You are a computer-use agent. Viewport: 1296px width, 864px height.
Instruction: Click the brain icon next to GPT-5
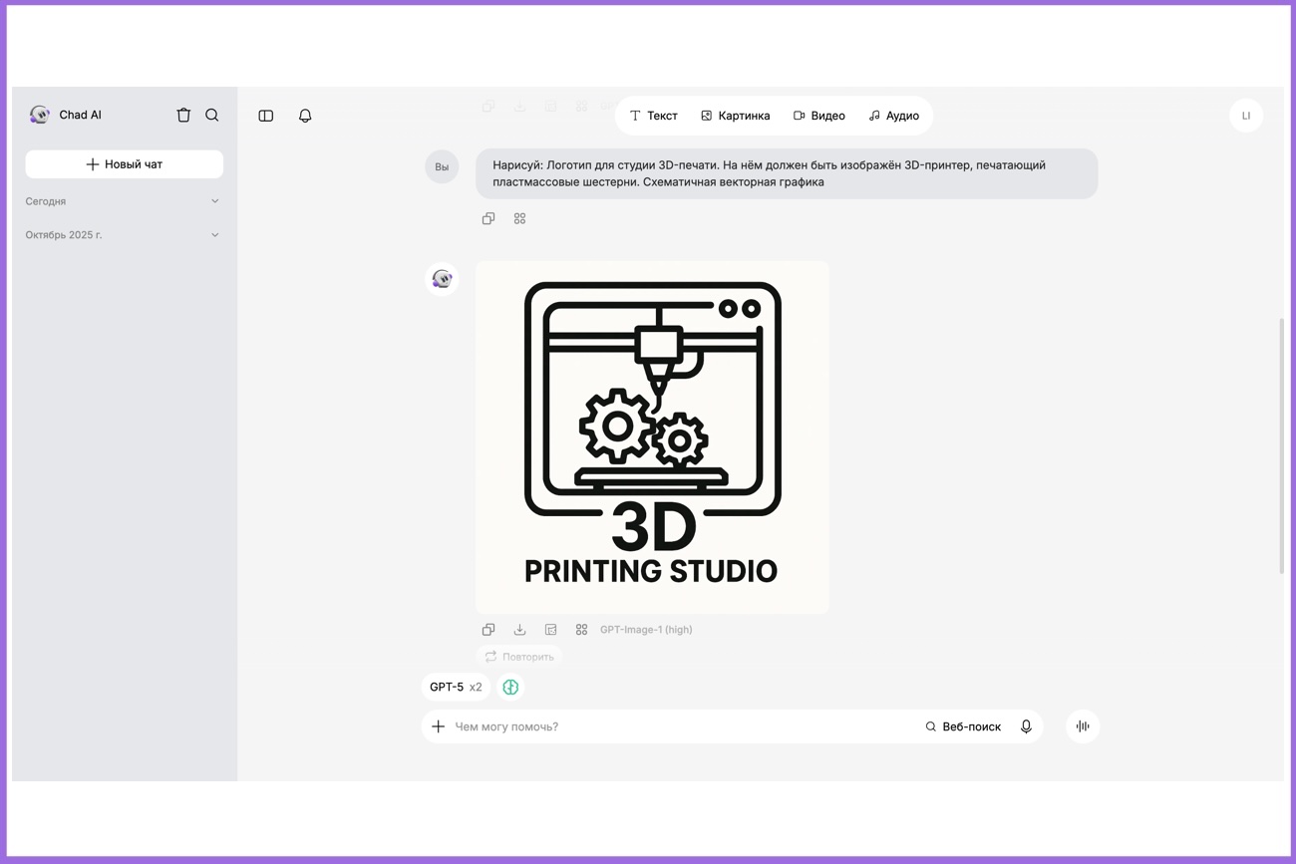tap(510, 687)
